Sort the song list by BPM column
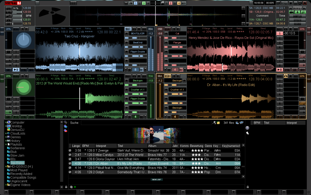The height and width of the screenshot is (195, 311). 88,146
